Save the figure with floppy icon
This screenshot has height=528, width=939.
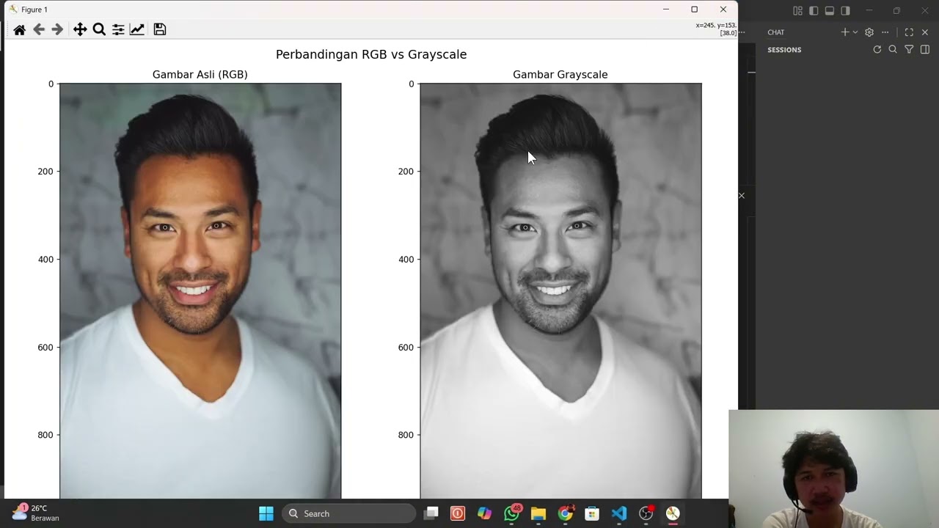160,29
